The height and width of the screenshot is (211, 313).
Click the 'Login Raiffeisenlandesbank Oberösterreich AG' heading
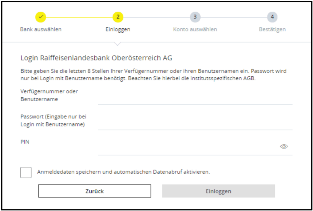pyautogui.click(x=96, y=58)
